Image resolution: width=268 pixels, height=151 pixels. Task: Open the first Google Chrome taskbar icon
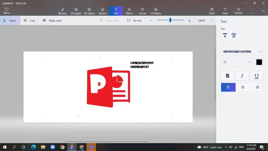(62, 147)
